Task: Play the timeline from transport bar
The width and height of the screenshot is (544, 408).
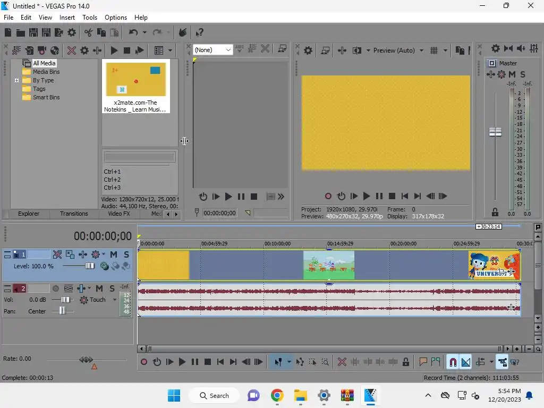Action: [x=182, y=362]
